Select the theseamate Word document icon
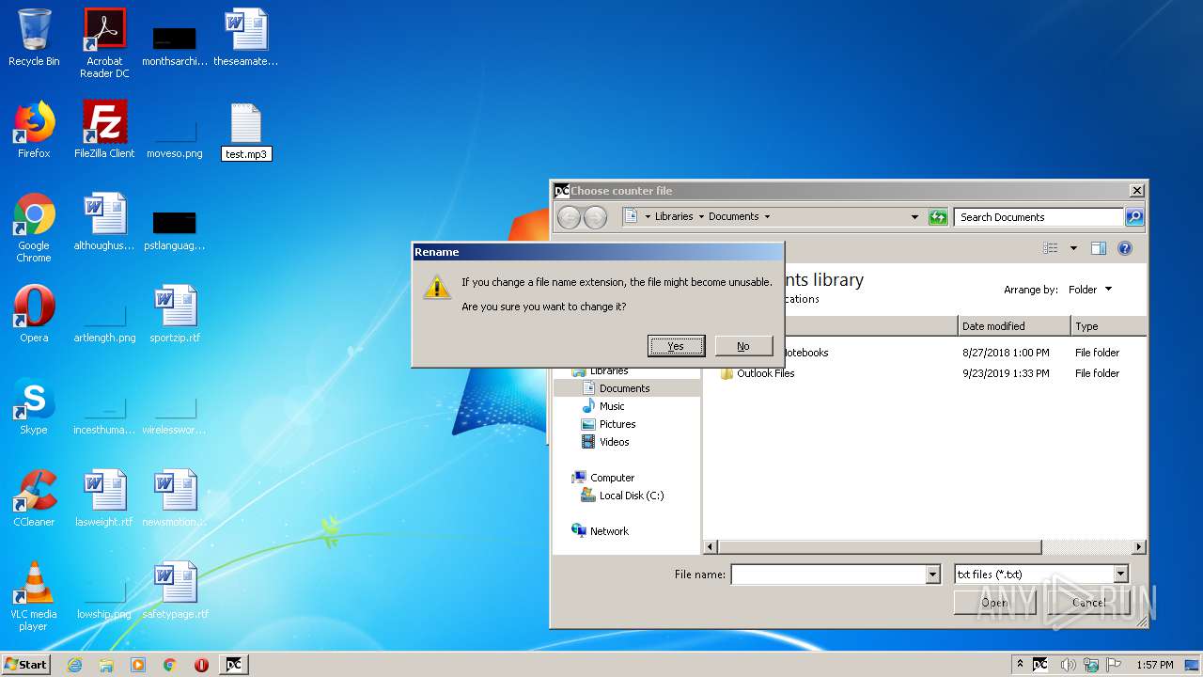Screen dimensions: 1203x677 pyautogui.click(x=246, y=38)
